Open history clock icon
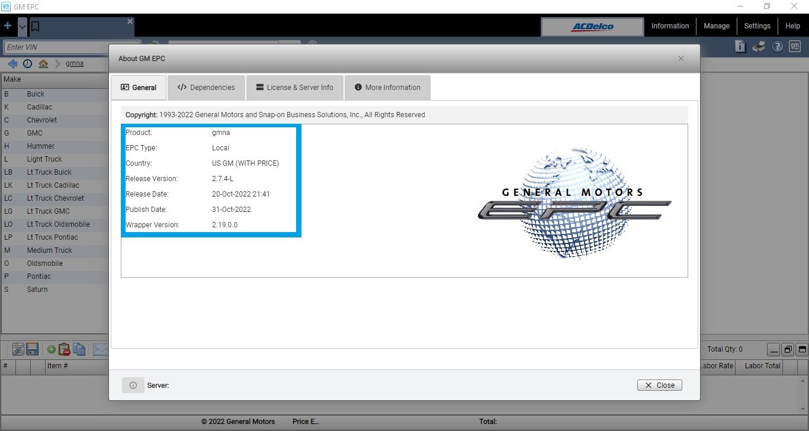The height and width of the screenshot is (431, 809). coord(27,63)
